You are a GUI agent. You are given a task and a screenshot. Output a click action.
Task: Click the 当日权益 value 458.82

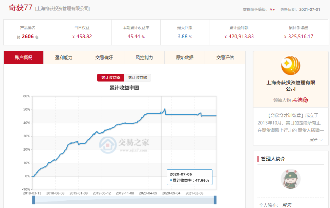pyautogui.click(x=84, y=37)
